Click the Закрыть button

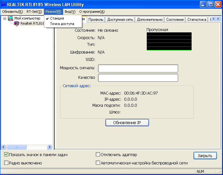[205, 156]
